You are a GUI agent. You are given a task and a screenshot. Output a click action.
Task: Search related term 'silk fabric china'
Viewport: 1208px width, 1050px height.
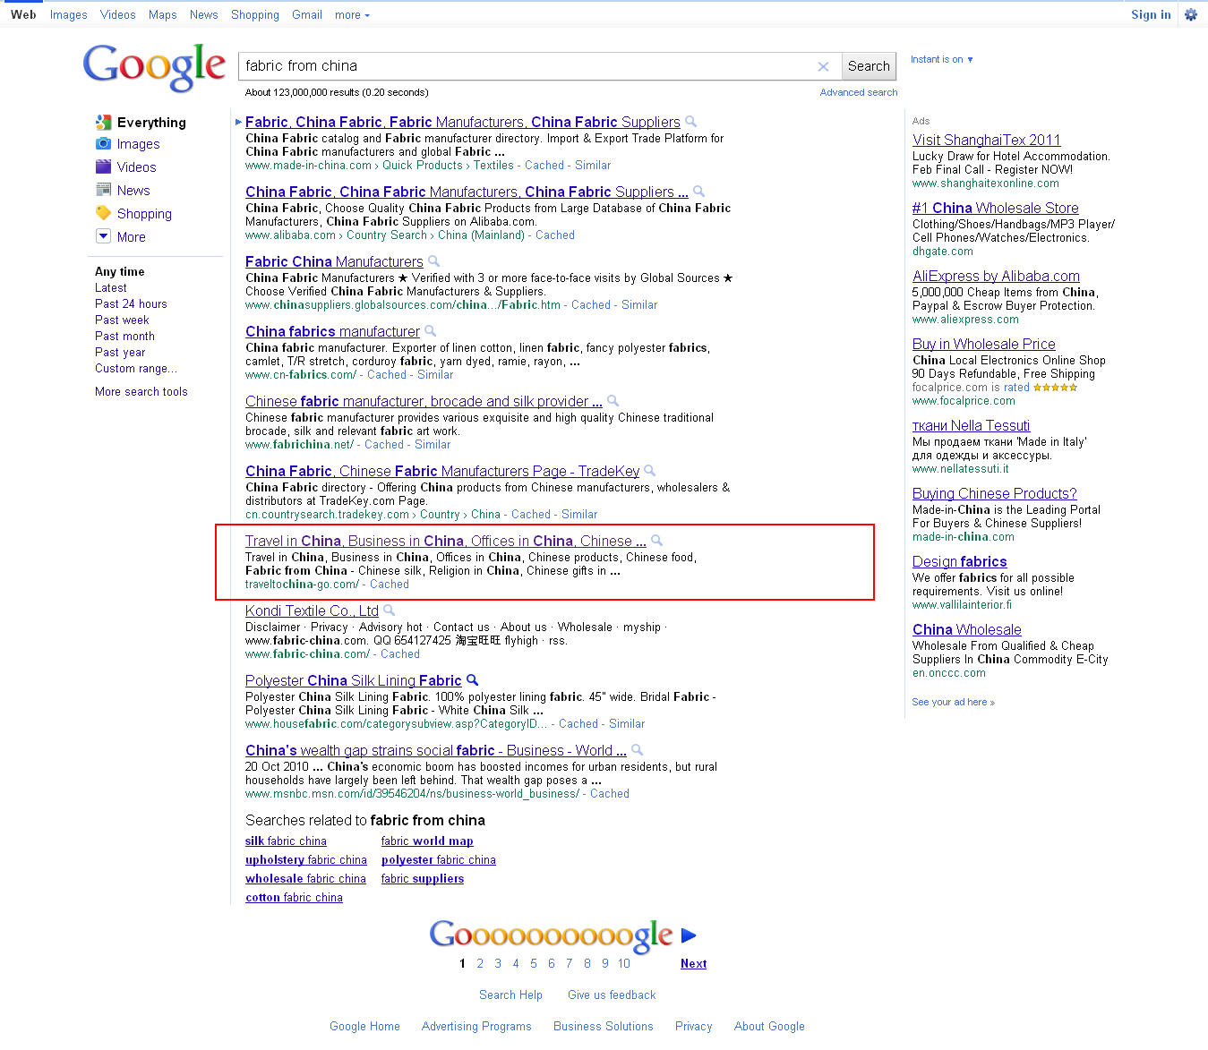(x=286, y=841)
